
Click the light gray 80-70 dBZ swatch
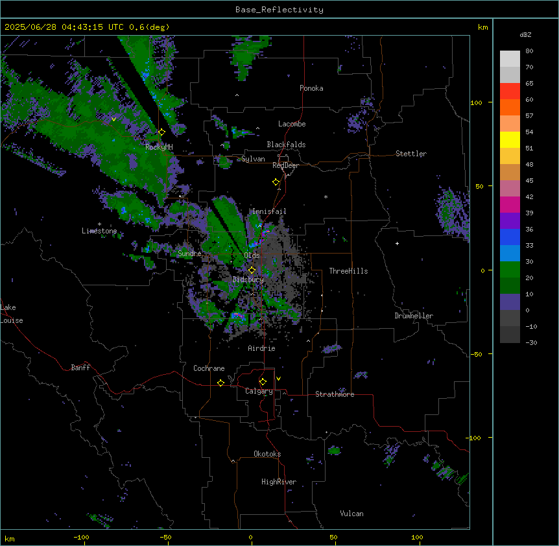coord(510,59)
